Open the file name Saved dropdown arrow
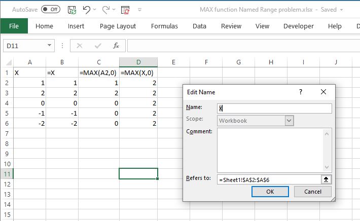The width and height of the screenshot is (360, 221). click(x=341, y=10)
